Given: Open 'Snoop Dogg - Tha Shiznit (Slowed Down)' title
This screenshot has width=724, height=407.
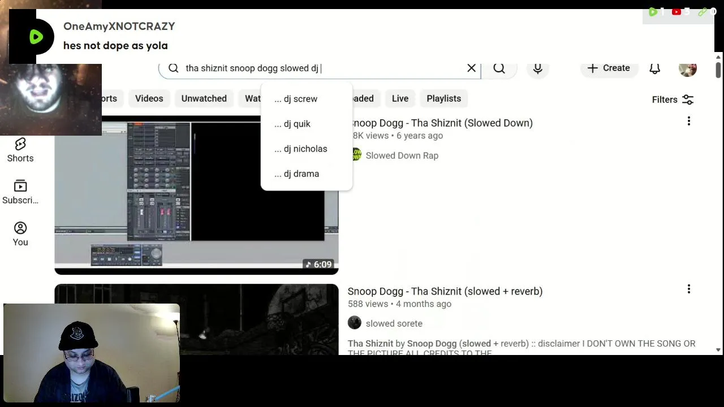Looking at the screenshot, I should (x=441, y=123).
